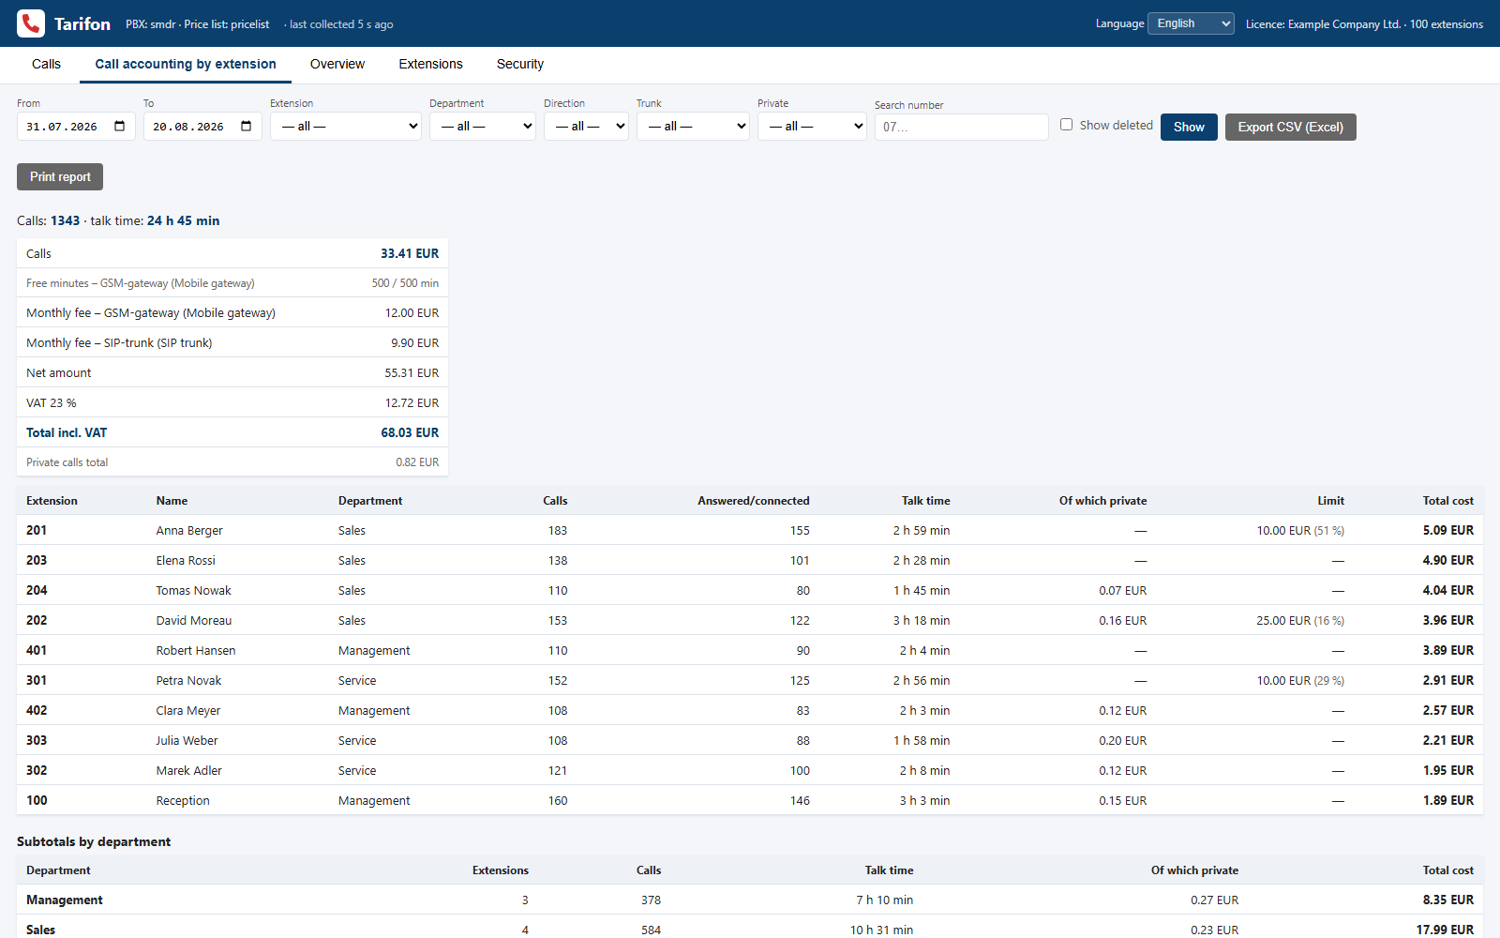This screenshot has height=938, width=1500.
Task: Click the name Marek Adler
Action: (188, 770)
